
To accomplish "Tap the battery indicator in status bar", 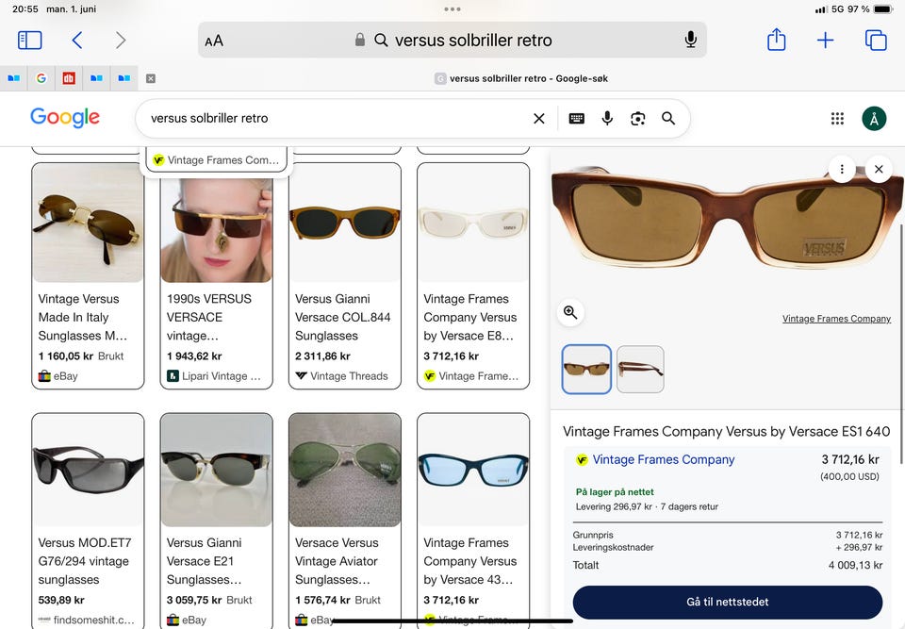I will click(x=883, y=9).
